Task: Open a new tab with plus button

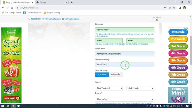Action: 71,2
